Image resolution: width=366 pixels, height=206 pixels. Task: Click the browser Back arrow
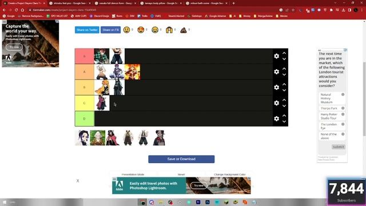click(x=4, y=10)
